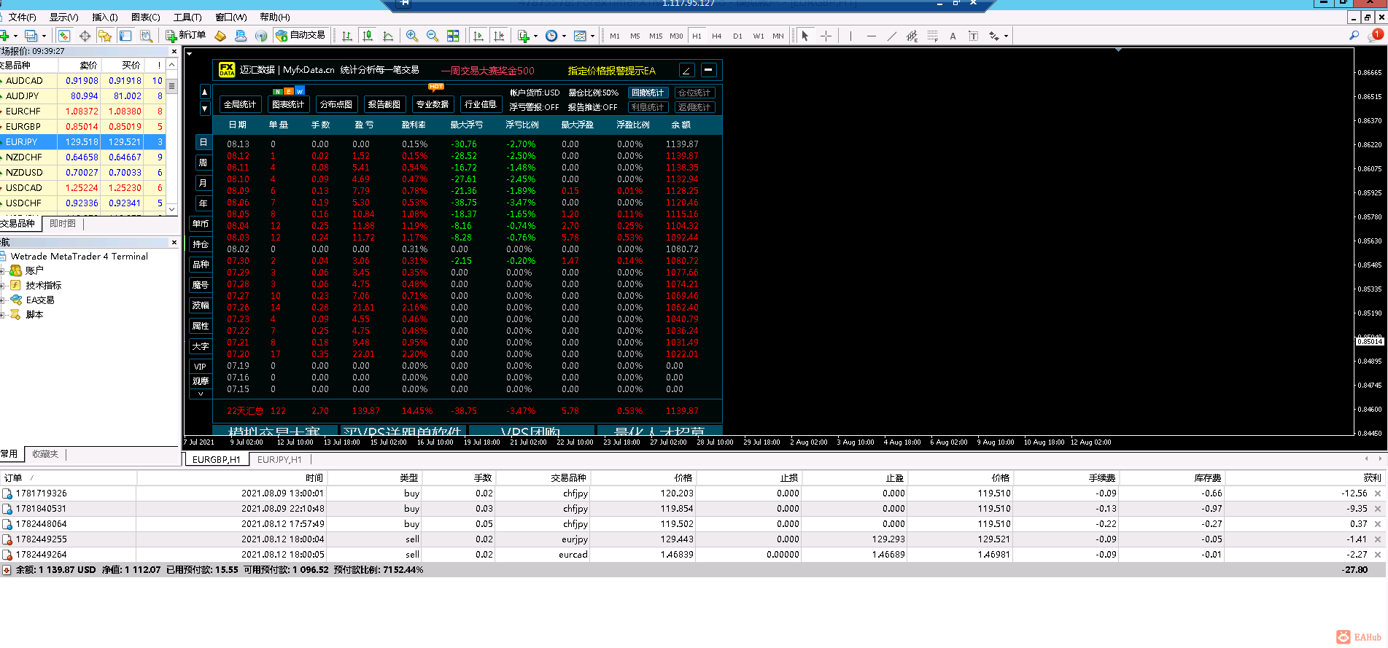The width and height of the screenshot is (1388, 648).
Task: Set timeframe to D1
Action: point(737,36)
